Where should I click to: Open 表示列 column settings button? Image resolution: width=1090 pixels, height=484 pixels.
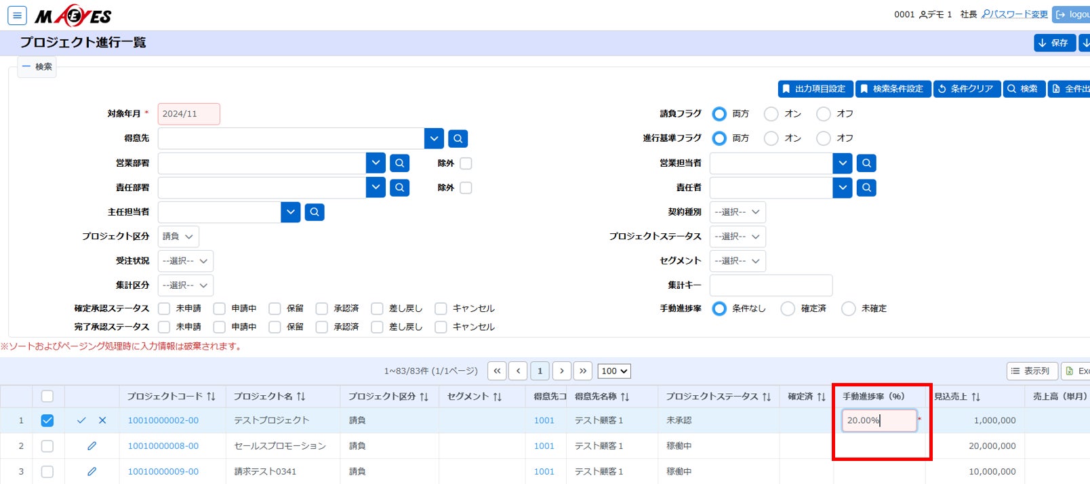pos(1032,371)
